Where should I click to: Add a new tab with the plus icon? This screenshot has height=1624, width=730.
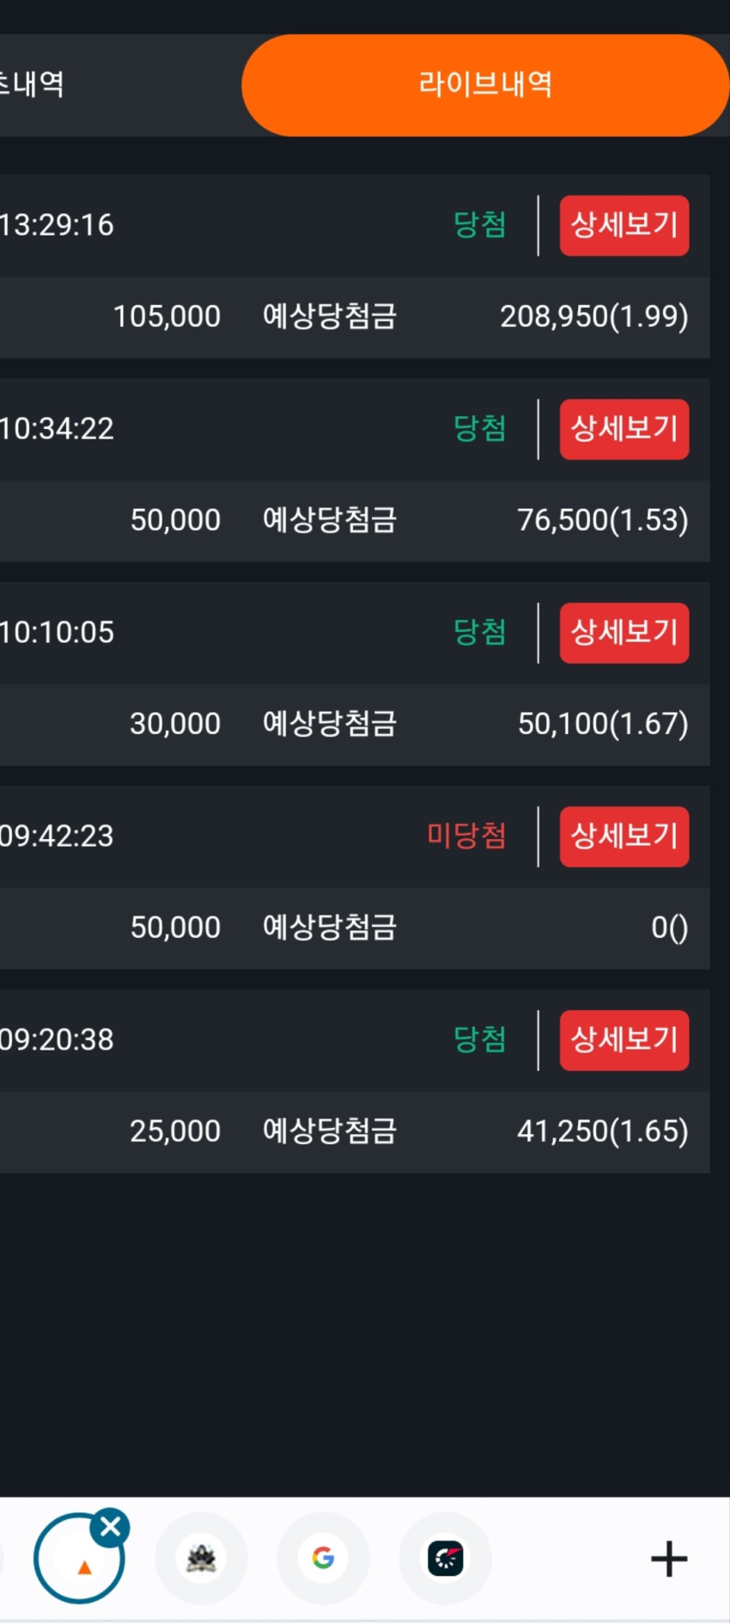coord(669,1559)
